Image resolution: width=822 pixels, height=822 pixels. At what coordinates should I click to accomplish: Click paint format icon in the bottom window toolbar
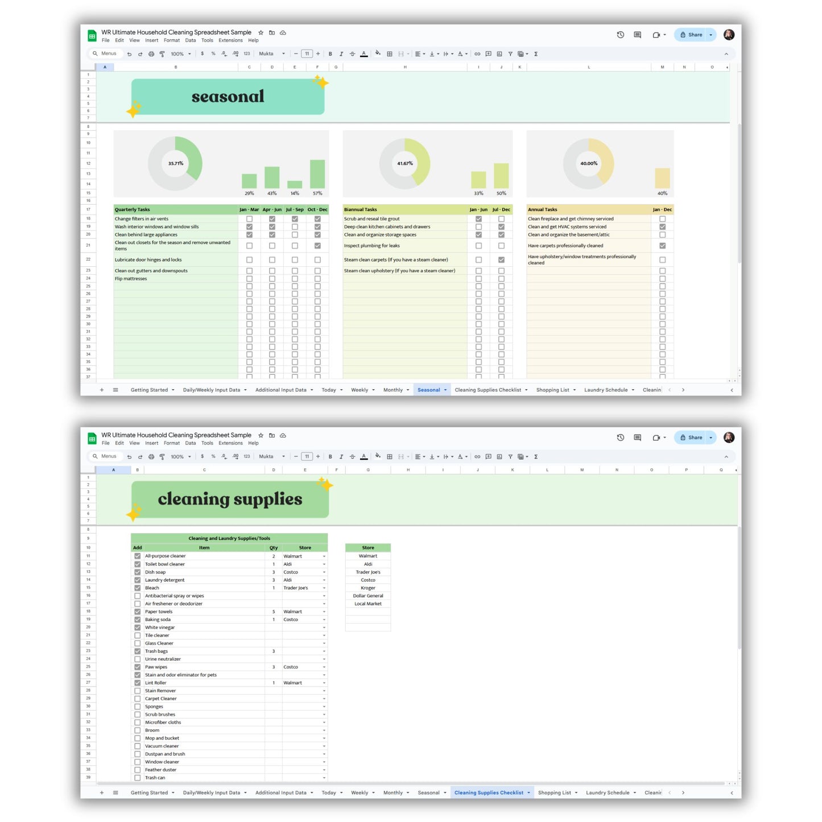162,457
